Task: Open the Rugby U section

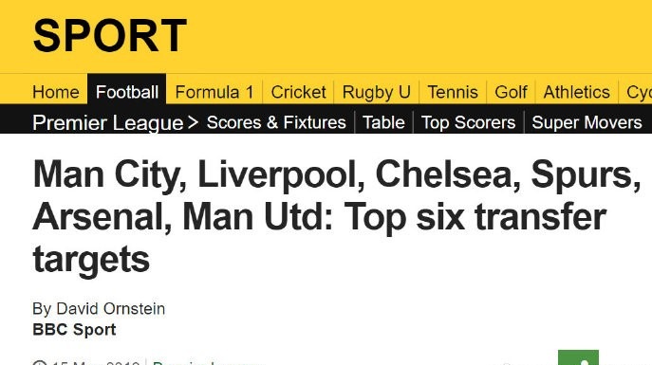Action: pyautogui.click(x=377, y=92)
